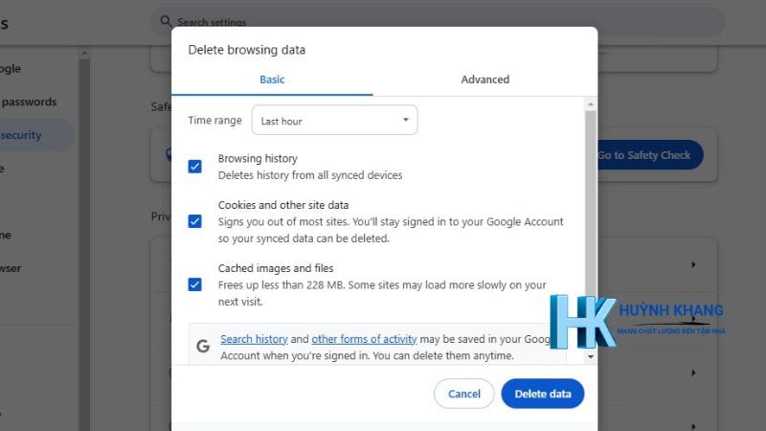Viewport: 766px width, 431px height.
Task: Click the 'Browsing history' label text
Action: point(258,159)
